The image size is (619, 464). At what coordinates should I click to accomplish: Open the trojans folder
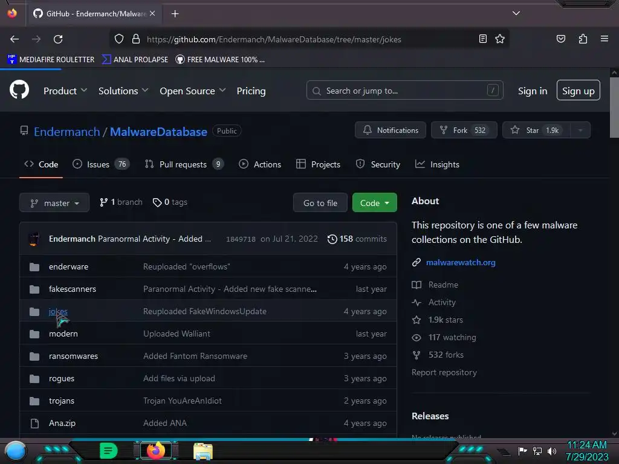pyautogui.click(x=61, y=401)
